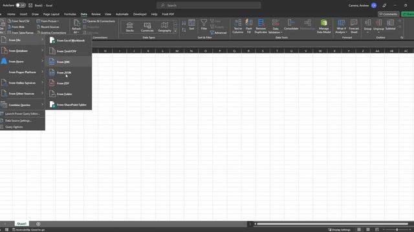Viewport: 414px width, 232px height.
Task: Click the Consolidate tool
Action: pos(291,24)
